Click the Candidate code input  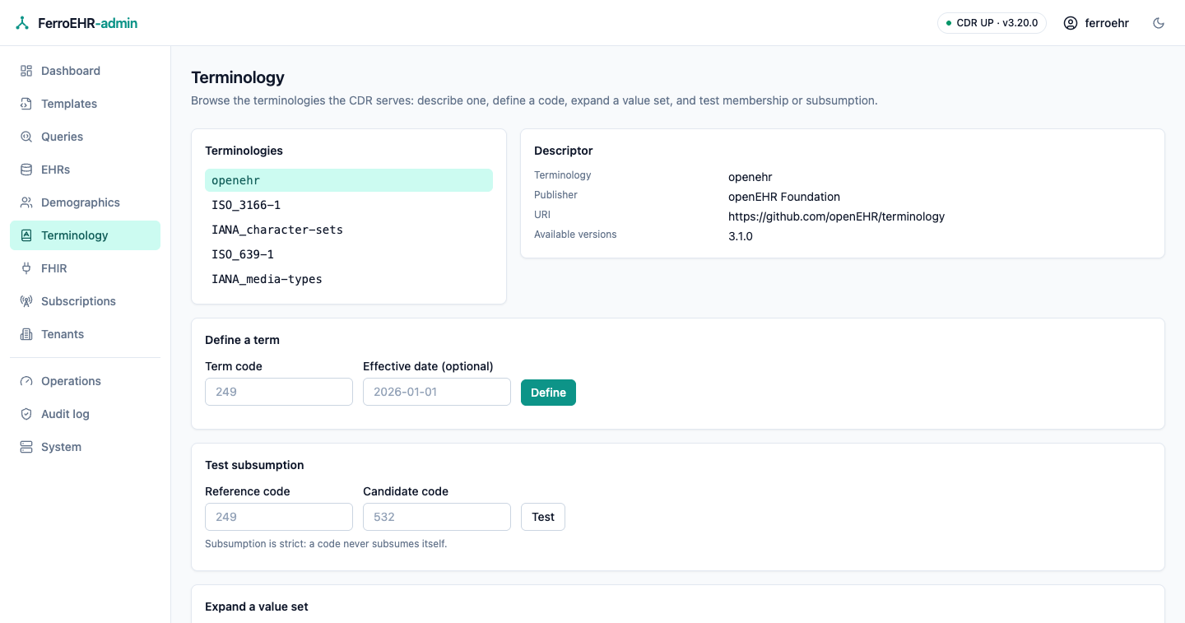click(x=437, y=517)
